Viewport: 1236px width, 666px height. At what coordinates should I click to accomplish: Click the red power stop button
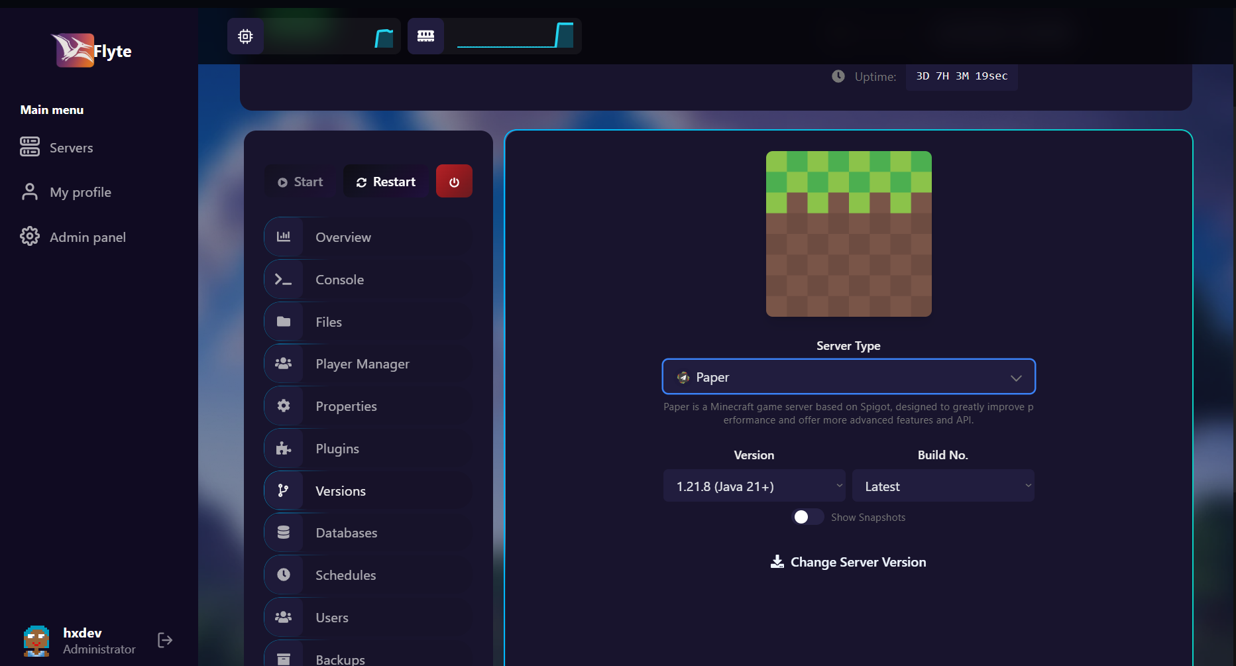pyautogui.click(x=454, y=182)
